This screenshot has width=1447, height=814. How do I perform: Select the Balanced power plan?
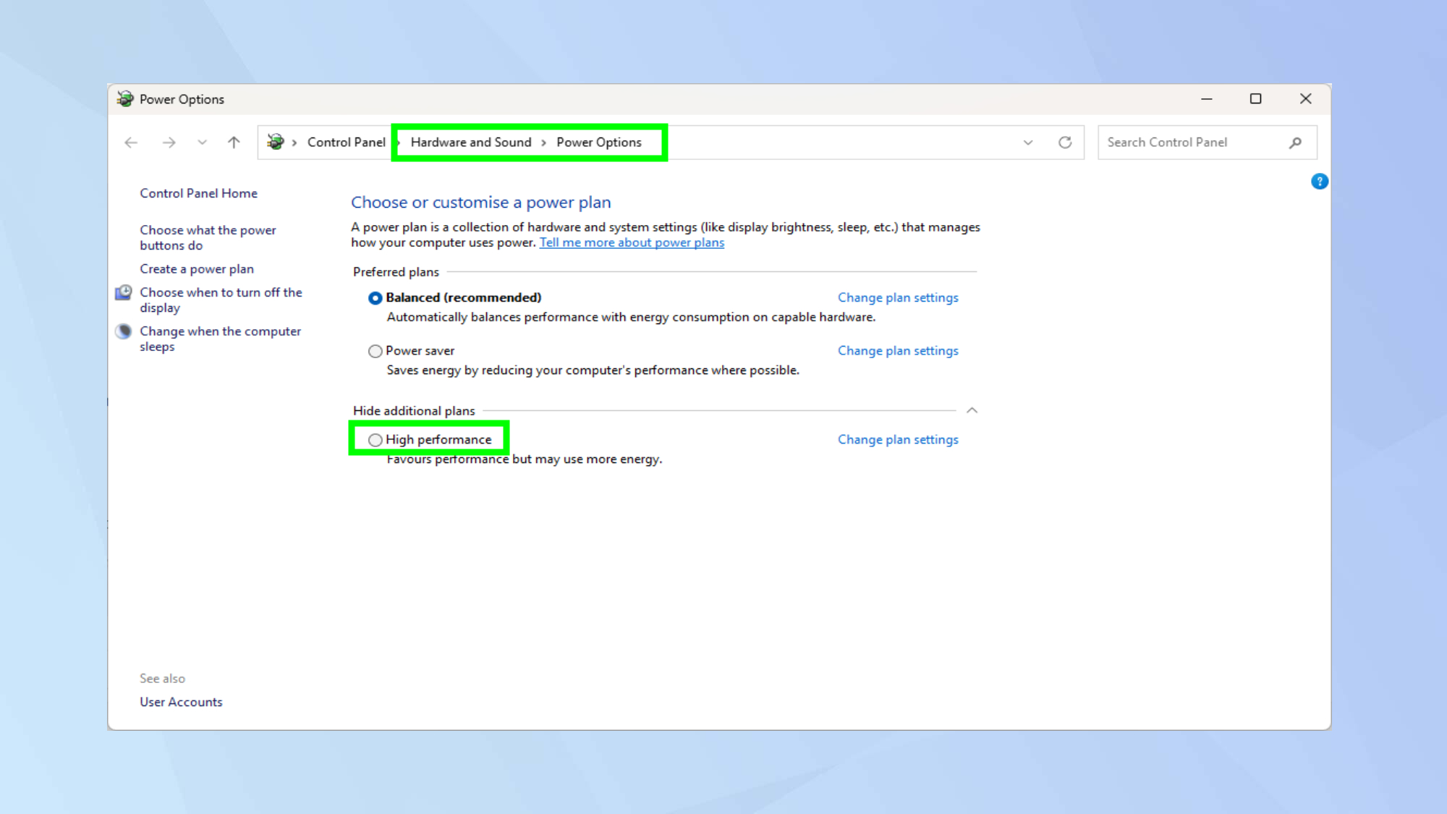click(375, 297)
